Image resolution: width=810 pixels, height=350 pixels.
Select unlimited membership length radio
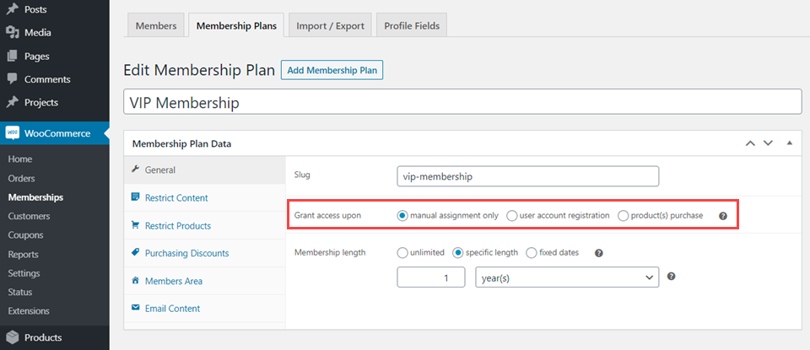point(402,253)
